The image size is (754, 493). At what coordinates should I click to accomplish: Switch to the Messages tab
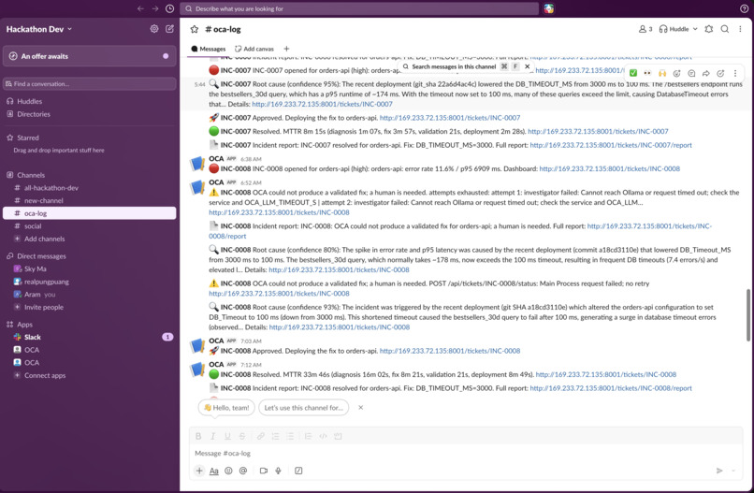click(x=209, y=49)
